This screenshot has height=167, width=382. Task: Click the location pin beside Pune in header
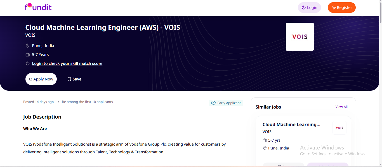[28, 46]
